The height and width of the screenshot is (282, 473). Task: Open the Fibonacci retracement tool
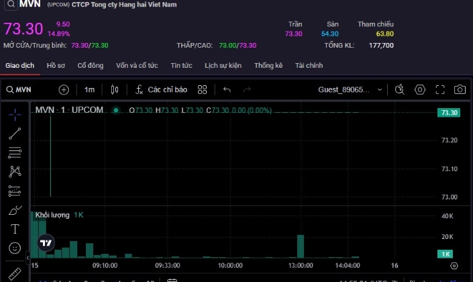(x=15, y=152)
